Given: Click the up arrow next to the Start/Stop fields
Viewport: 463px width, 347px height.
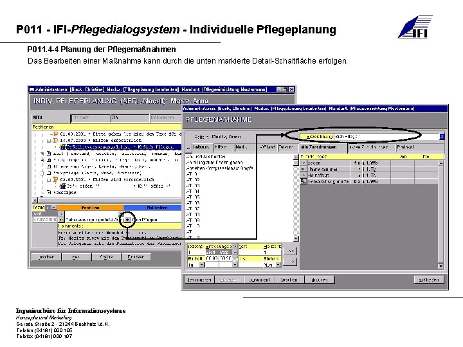Looking at the screenshot, I should [235, 253].
